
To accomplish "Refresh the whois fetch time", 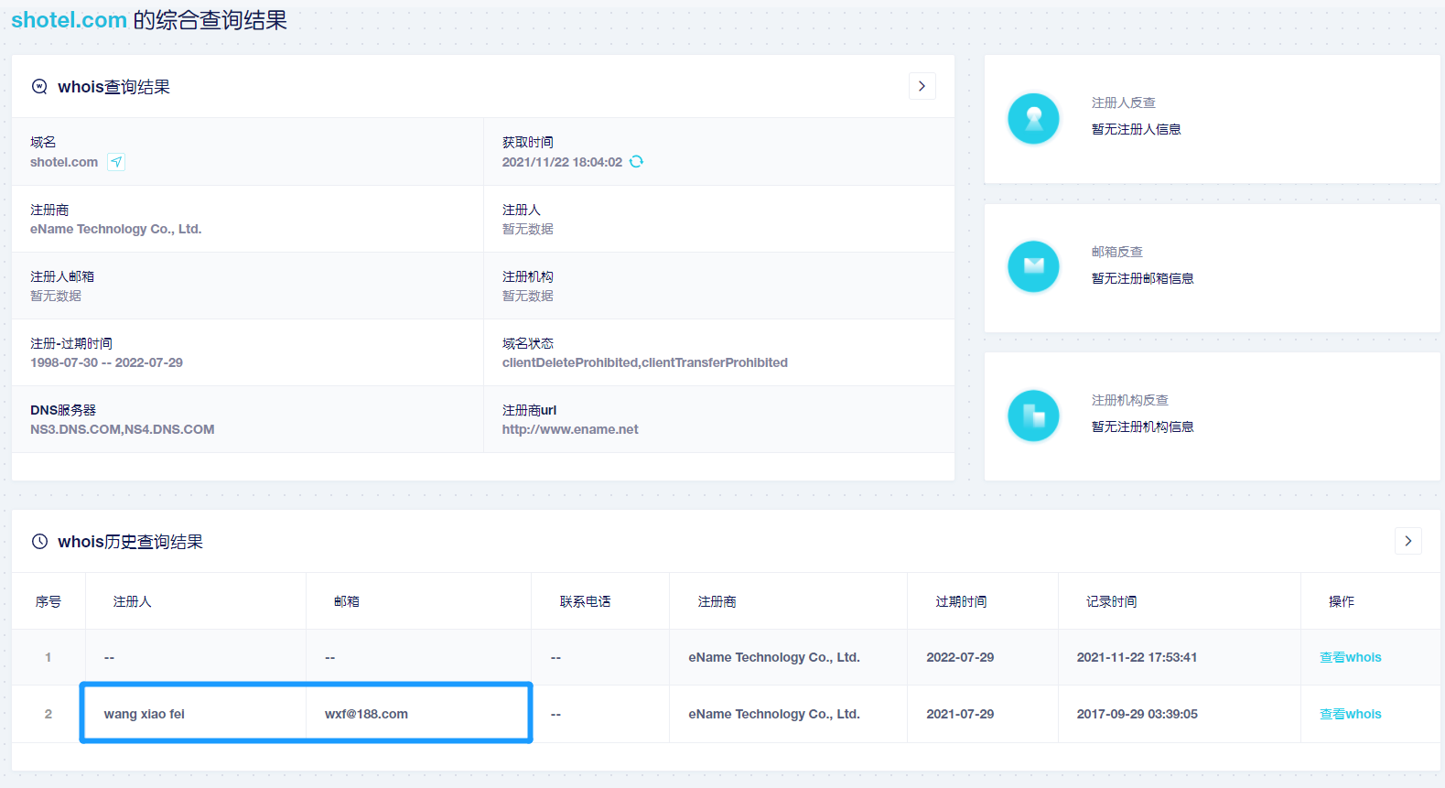I will coord(636,161).
